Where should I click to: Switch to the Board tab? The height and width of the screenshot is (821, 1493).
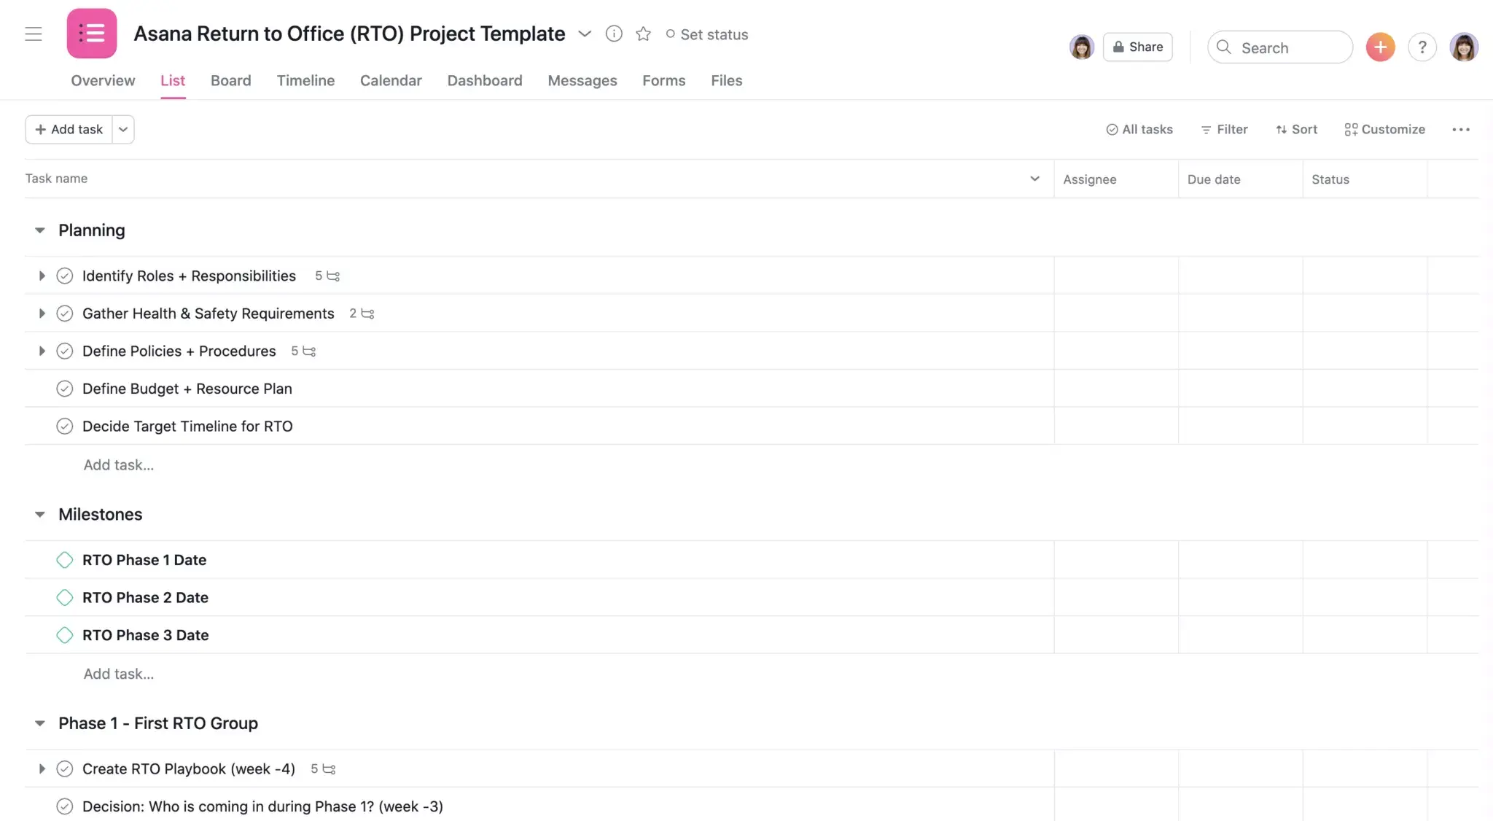[230, 80]
